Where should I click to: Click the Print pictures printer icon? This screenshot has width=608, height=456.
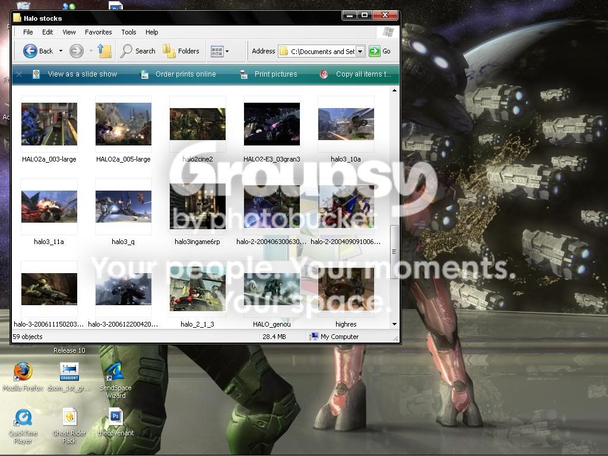(243, 74)
